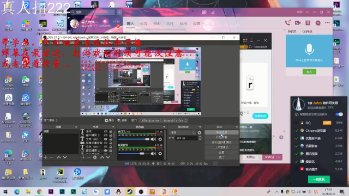Open the window capture selection dropdown
The width and height of the screenshot is (349, 196).
(x=164, y=120)
